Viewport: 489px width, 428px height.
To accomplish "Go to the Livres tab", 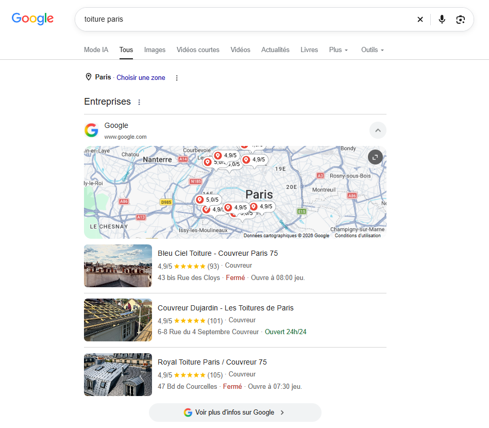I will 309,50.
